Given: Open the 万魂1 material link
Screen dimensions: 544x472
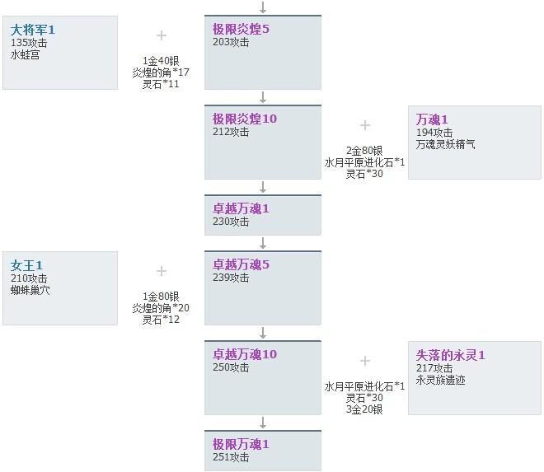Looking at the screenshot, I should (x=432, y=120).
